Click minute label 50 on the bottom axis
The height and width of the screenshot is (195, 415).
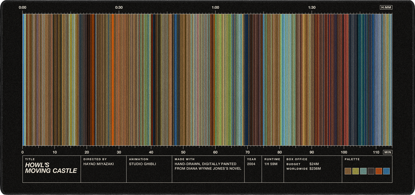pos(183,152)
